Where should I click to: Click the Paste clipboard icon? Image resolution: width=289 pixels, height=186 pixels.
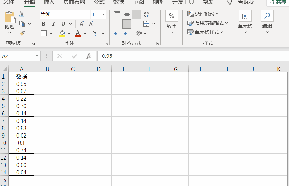[x=10, y=17]
